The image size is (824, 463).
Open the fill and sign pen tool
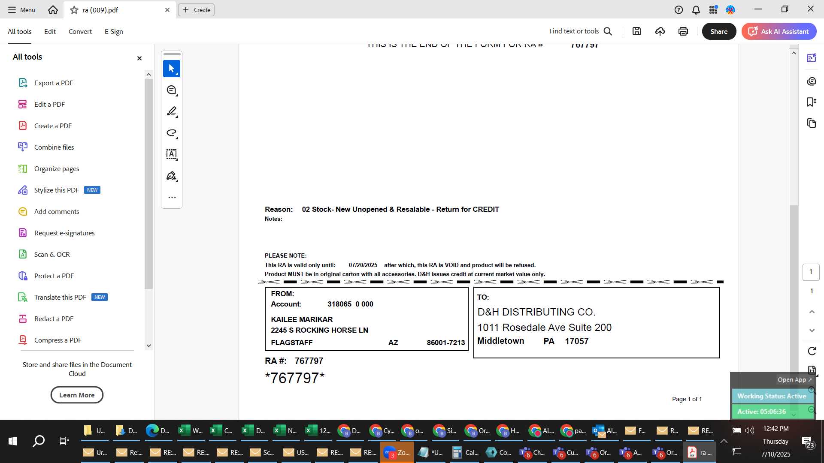[x=171, y=176]
